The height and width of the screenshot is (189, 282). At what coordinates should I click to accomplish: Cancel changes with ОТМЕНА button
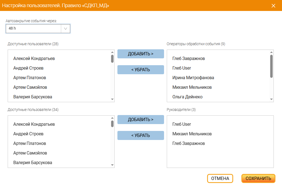[220, 179]
